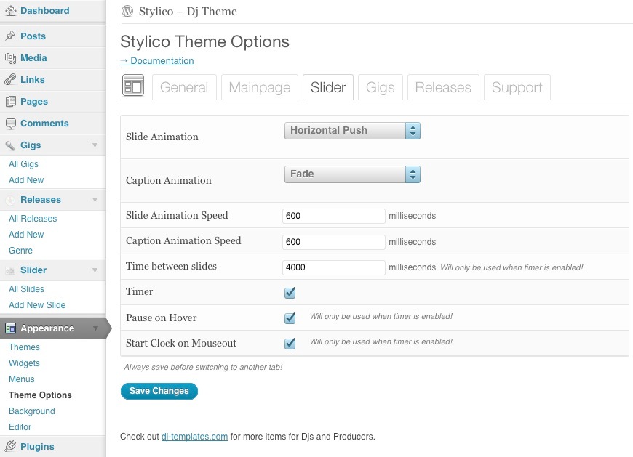Click the Pages document icon

coord(10,102)
